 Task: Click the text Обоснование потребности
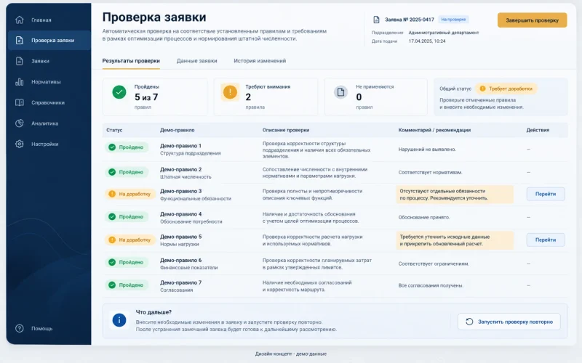coord(191,221)
